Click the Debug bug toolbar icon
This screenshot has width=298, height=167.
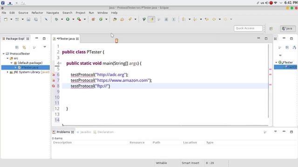click(x=56, y=19)
